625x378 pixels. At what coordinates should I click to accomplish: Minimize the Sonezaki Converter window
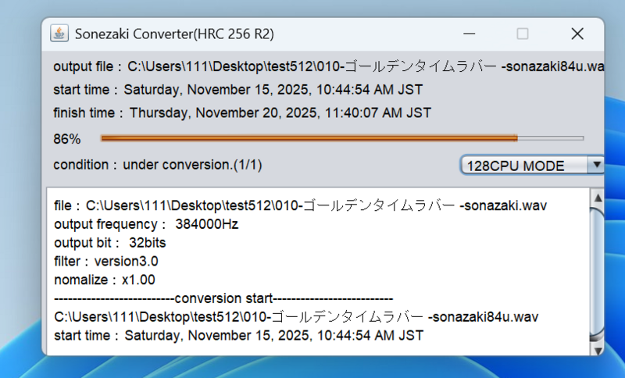pyautogui.click(x=470, y=34)
